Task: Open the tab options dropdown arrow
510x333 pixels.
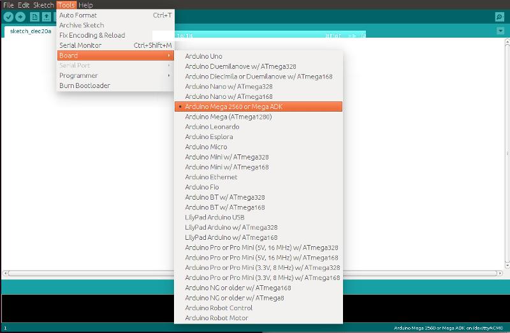Action: click(x=500, y=31)
